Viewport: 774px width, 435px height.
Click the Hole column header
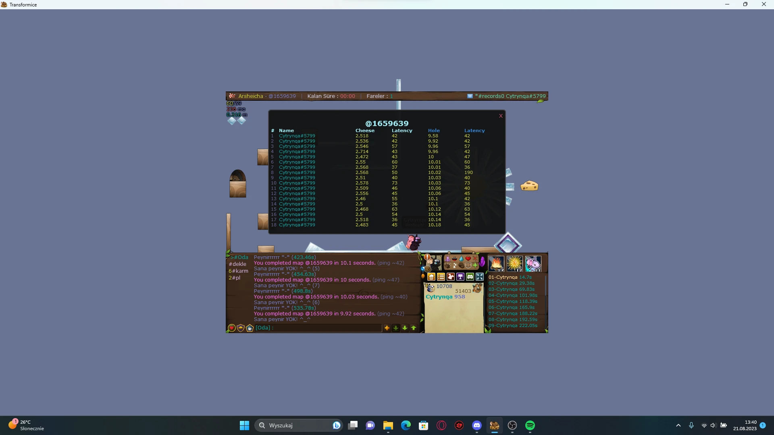tap(434, 130)
